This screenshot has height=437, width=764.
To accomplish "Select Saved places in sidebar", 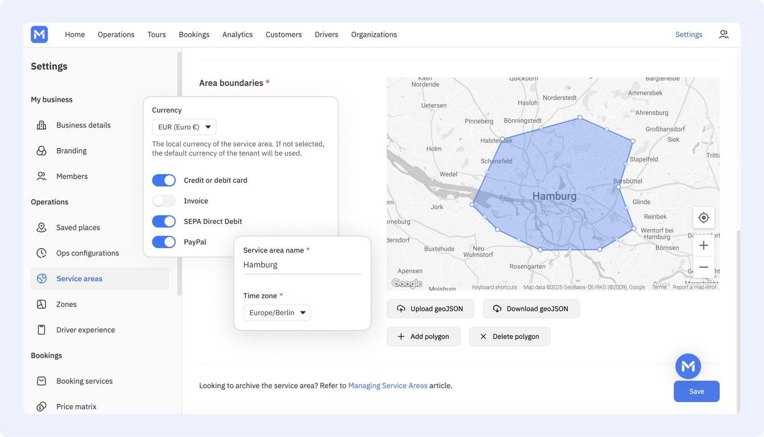I will click(78, 228).
